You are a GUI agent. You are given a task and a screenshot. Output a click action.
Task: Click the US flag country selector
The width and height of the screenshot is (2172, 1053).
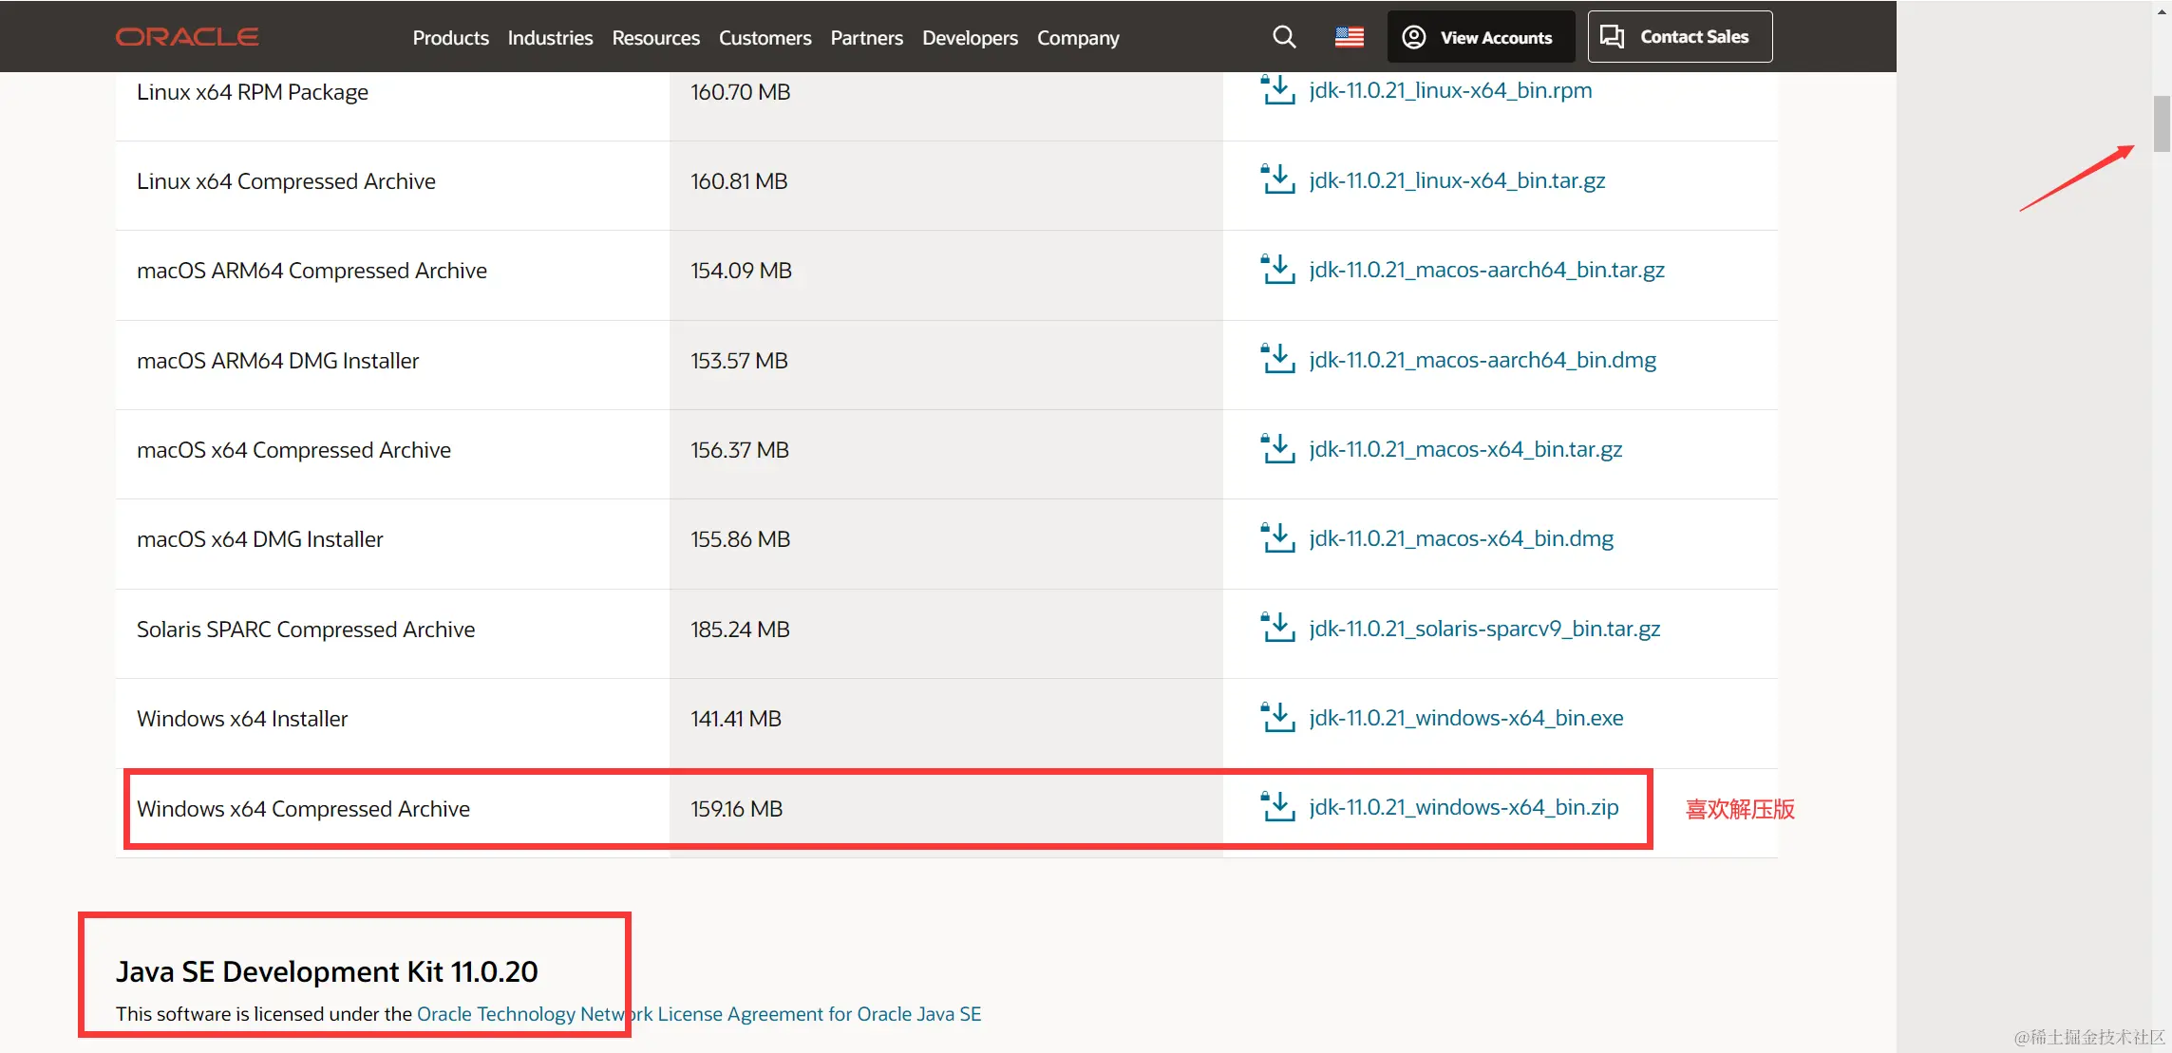tap(1349, 37)
